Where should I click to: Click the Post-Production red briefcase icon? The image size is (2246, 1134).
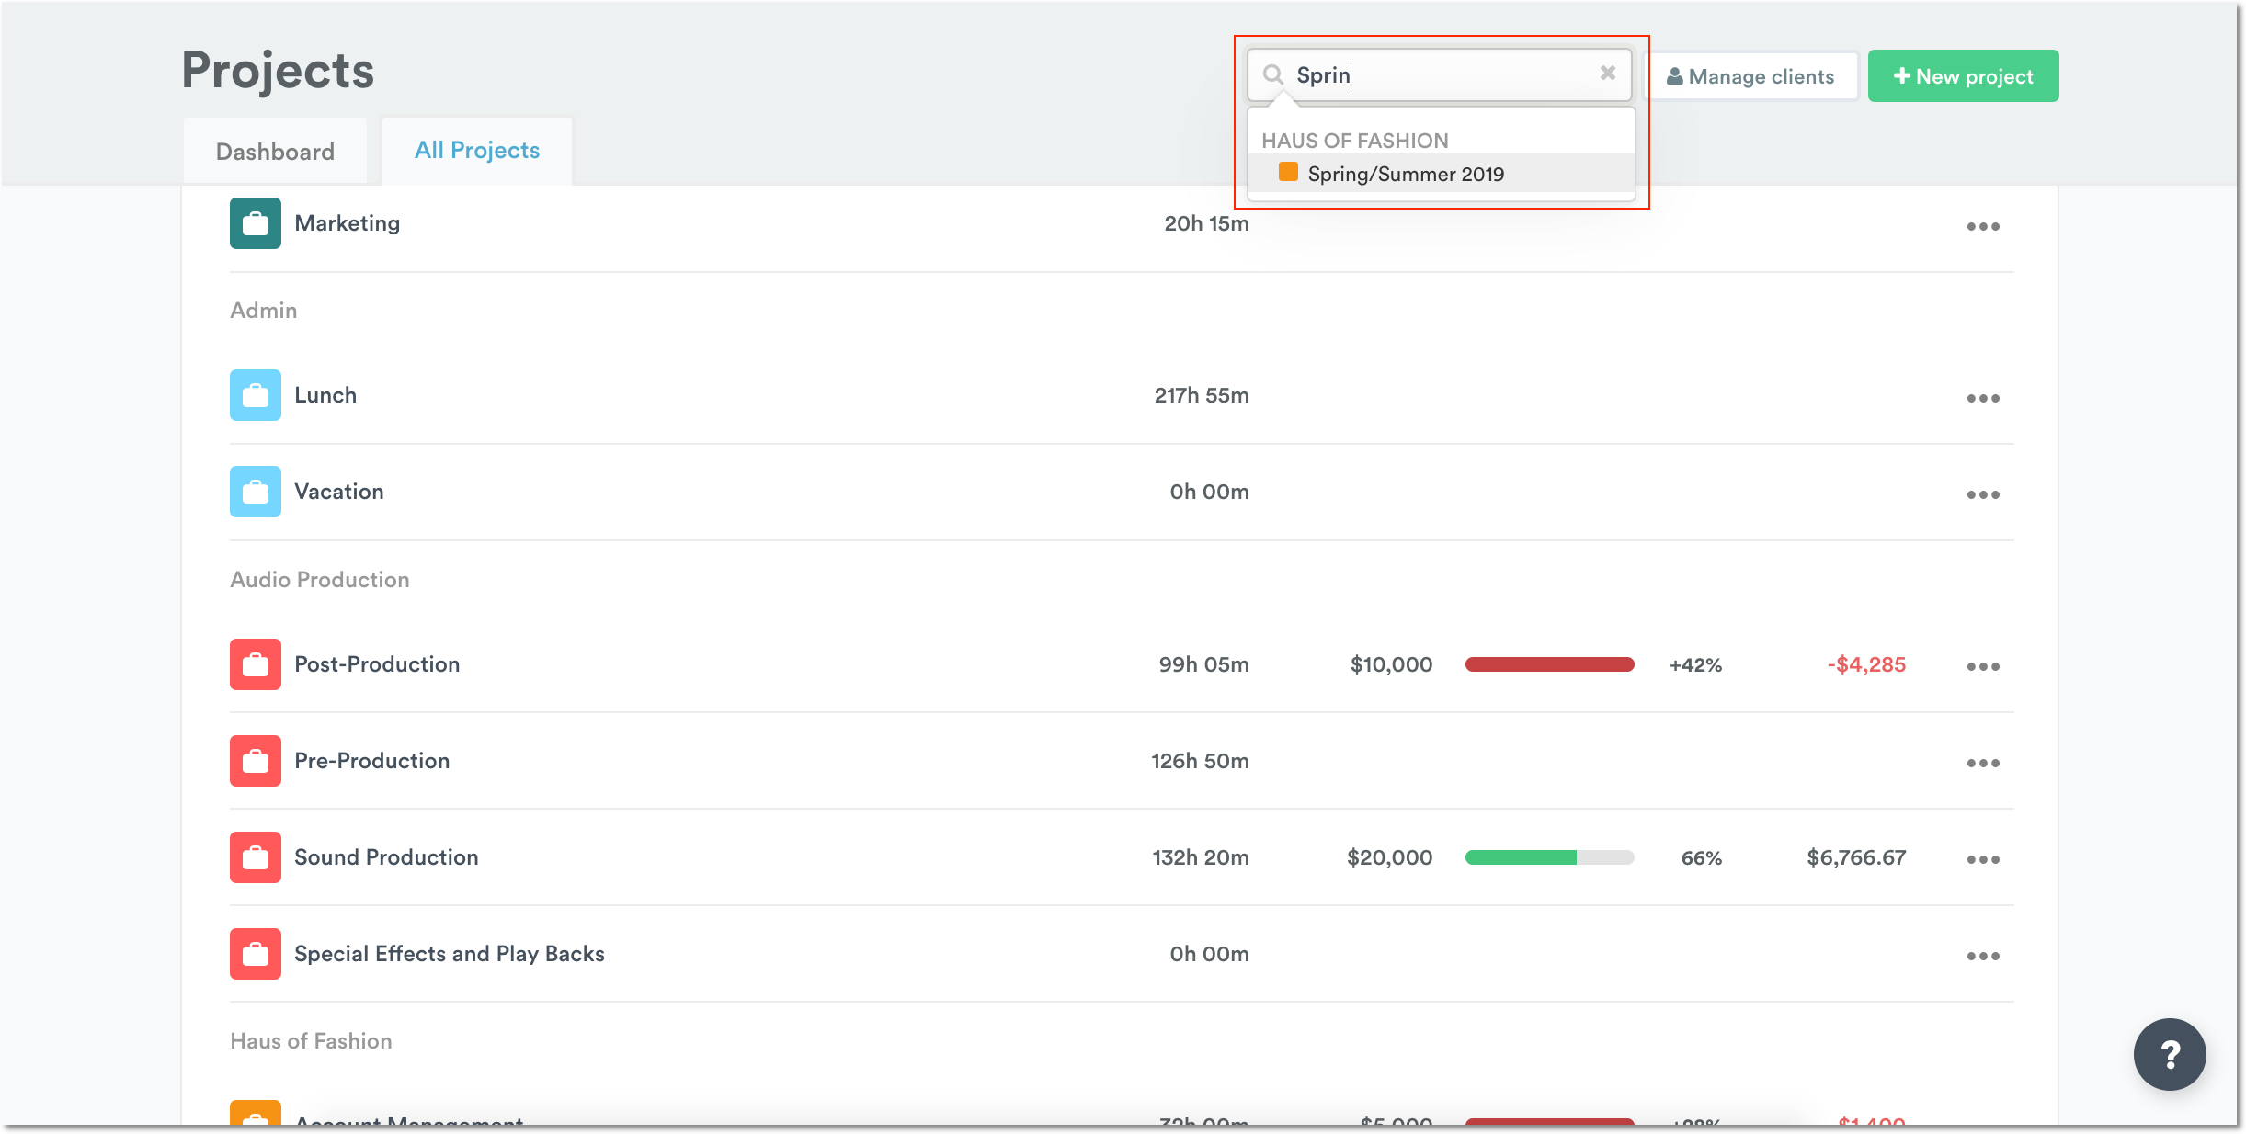[x=255, y=664]
